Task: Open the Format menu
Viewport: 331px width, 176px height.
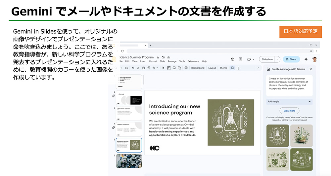Action: pos(153,61)
